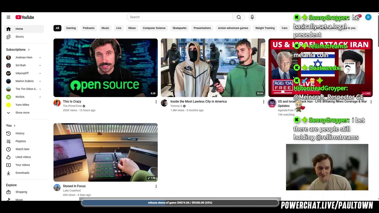Open Sol Brah subscription
The height and width of the screenshot is (213, 379).
pos(24,65)
